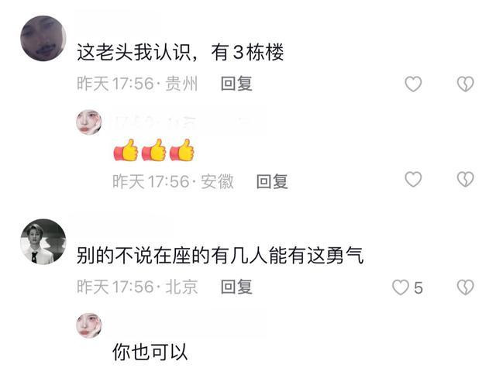Tap the like count 5 on Beijing comment
Viewport: 496px width, 368px height.
click(x=418, y=288)
